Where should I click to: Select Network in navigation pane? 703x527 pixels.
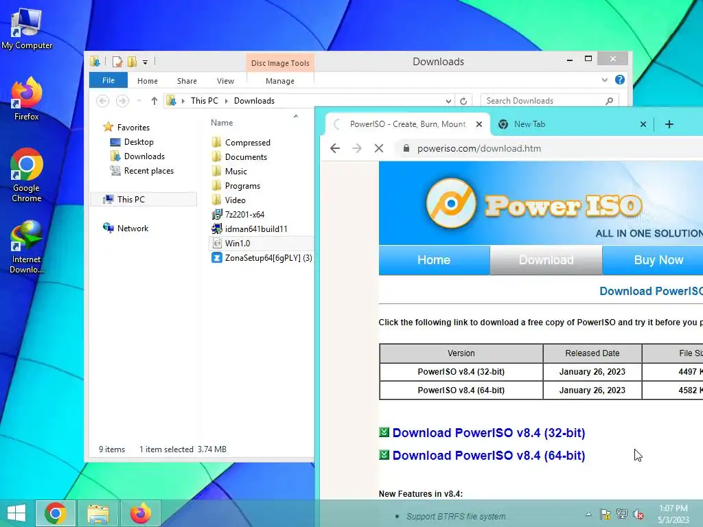click(x=132, y=228)
